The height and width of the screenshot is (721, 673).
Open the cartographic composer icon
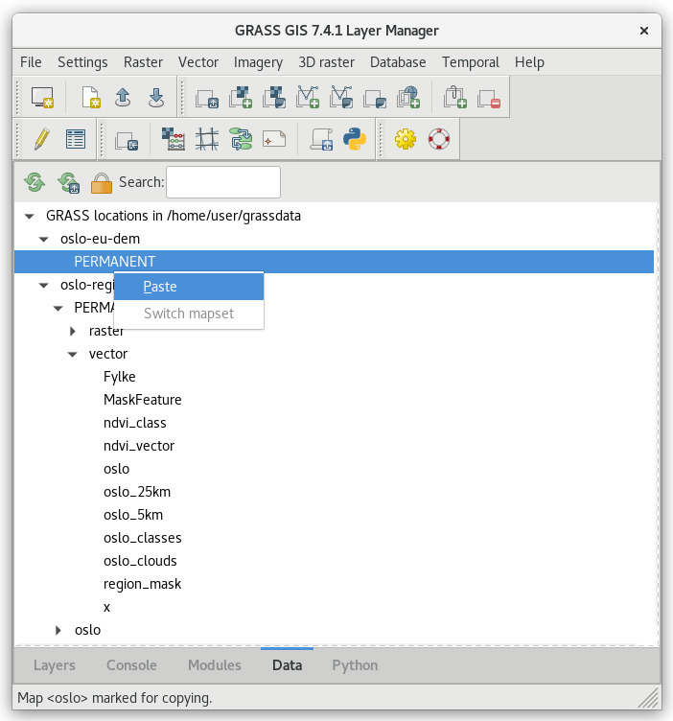pos(274,139)
